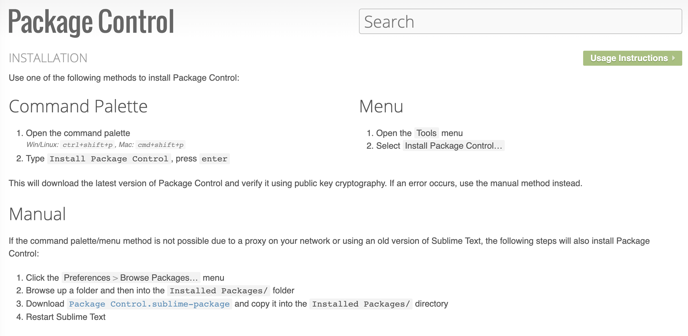Click the cmd+shift+p shortcut code
This screenshot has width=688, height=336.
[160, 145]
